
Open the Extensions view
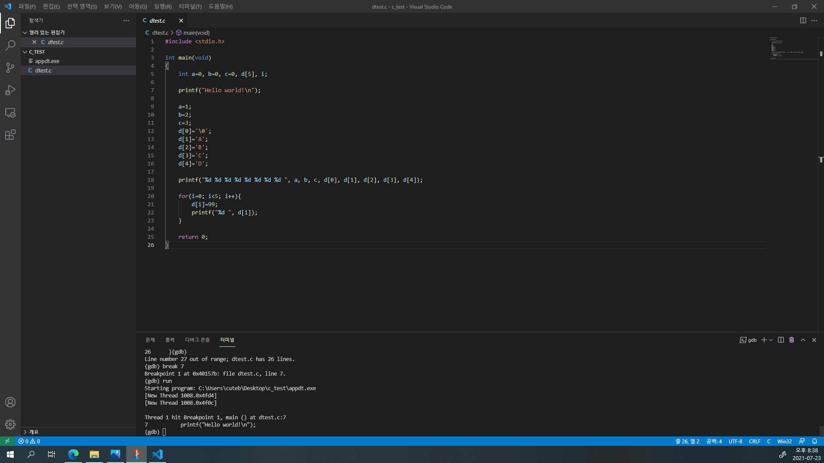click(10, 135)
